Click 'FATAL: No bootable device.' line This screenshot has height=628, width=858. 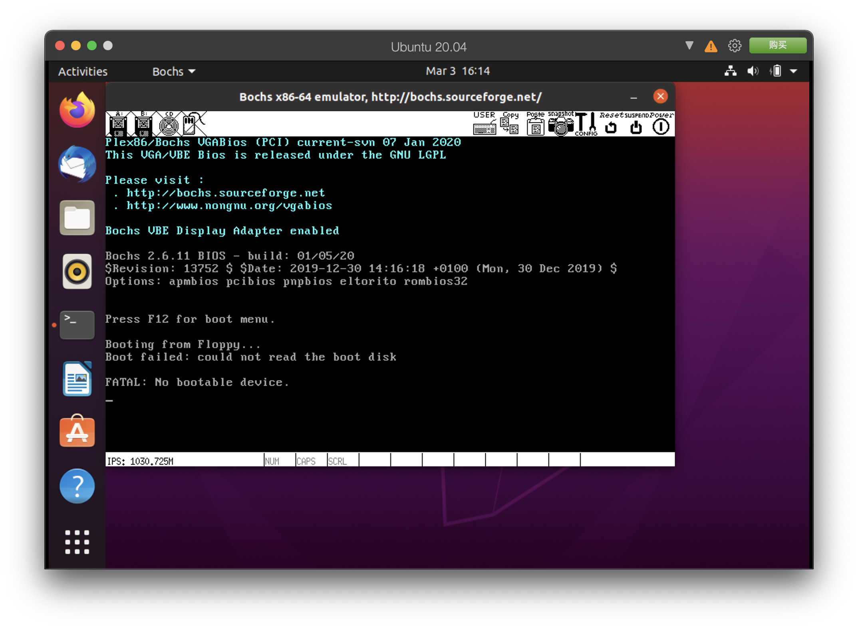[197, 382]
